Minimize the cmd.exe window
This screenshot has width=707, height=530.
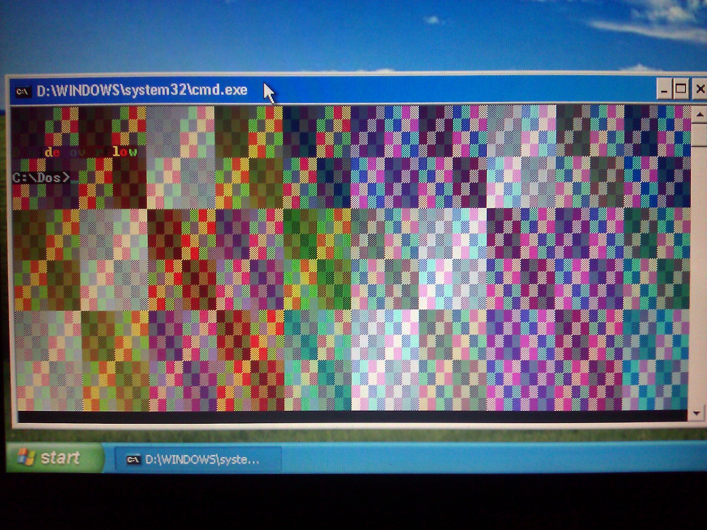[x=664, y=90]
